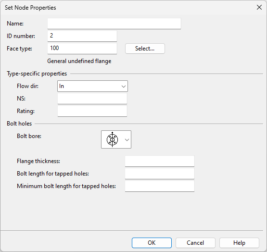Screen dimensions: 267x252
Task: Focus the NS input field
Action: click(92, 99)
